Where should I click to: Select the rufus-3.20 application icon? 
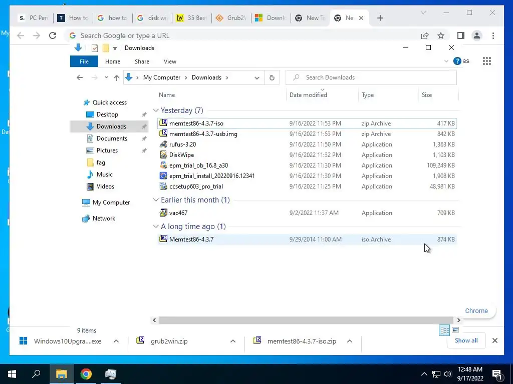[x=163, y=144]
